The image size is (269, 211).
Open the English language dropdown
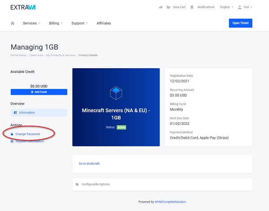(x=226, y=7)
